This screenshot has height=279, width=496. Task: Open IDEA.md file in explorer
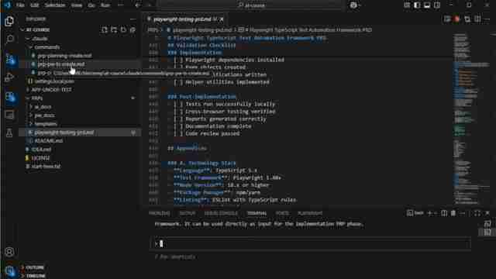(x=41, y=150)
